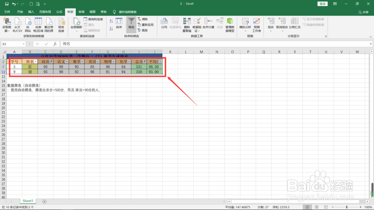Open the Name Box dropdown arrow

point(23,44)
